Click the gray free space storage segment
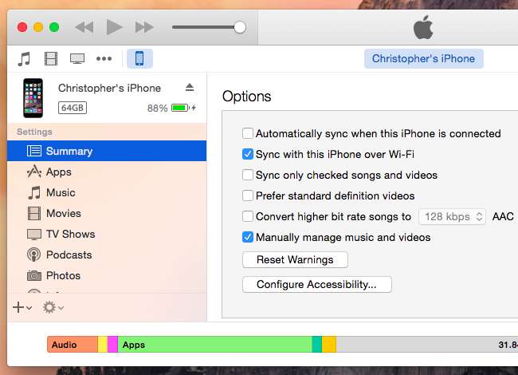Viewport: 518px width, 375px height. (x=427, y=345)
